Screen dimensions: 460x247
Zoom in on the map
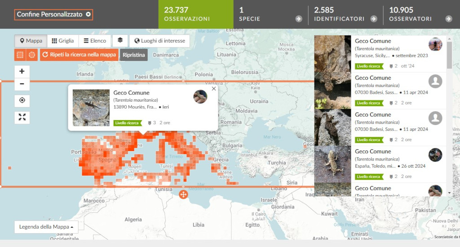tap(22, 71)
